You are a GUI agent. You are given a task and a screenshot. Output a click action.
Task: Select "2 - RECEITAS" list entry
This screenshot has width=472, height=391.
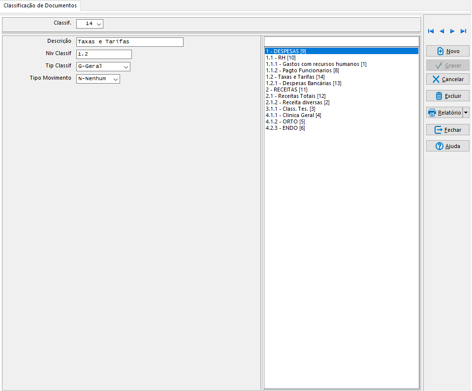tap(286, 90)
